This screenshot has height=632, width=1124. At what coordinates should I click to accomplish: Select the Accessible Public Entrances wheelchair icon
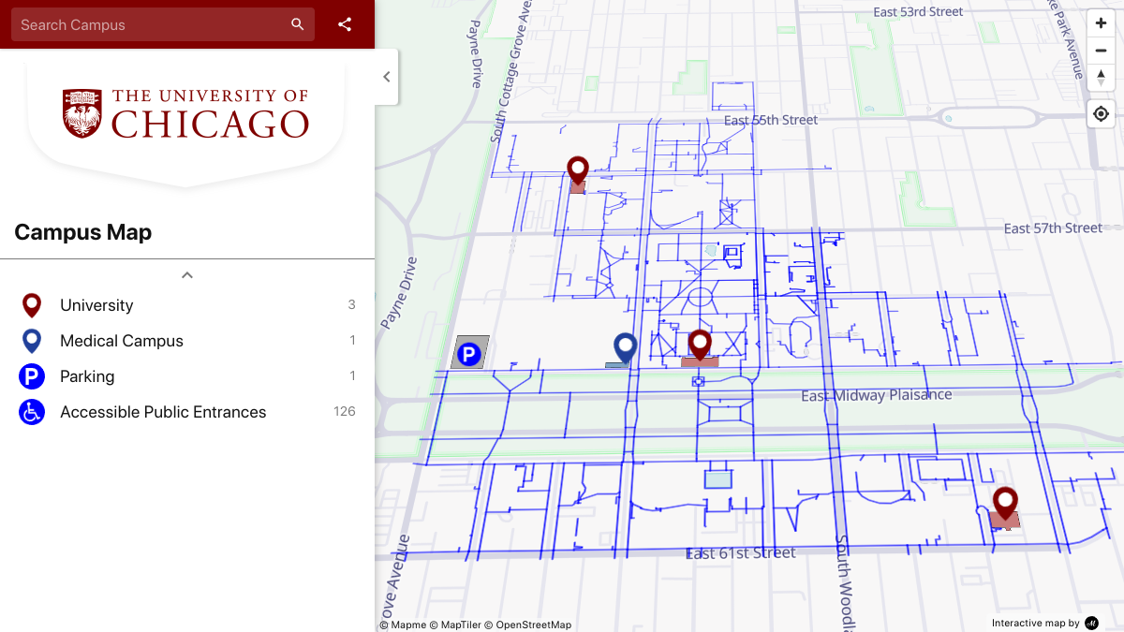pyautogui.click(x=32, y=412)
